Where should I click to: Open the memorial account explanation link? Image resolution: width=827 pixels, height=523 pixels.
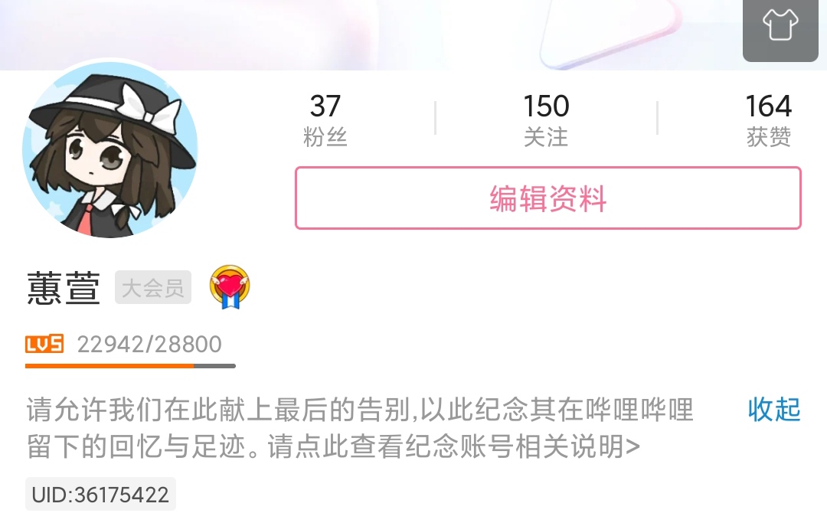pyautogui.click(x=454, y=446)
